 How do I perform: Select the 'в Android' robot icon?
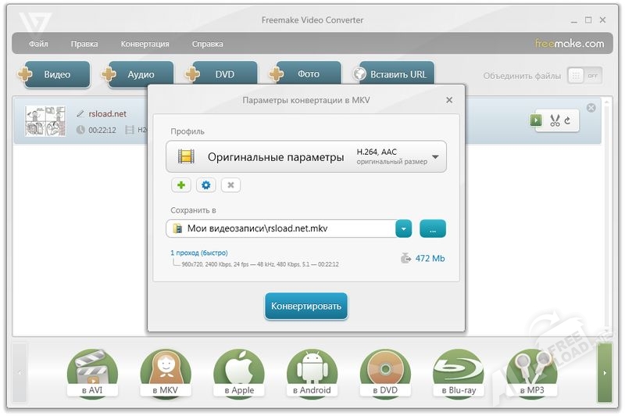312,372
